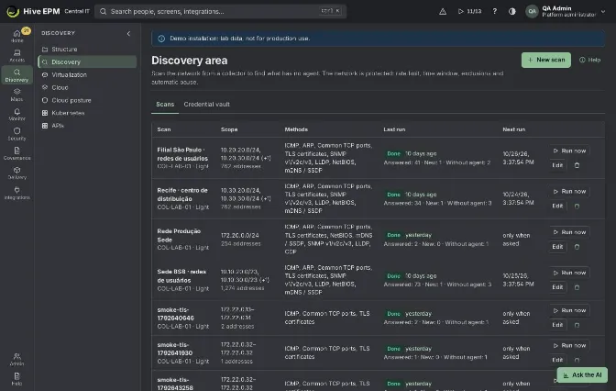Create a New scan
Image resolution: width=616 pixels, height=391 pixels.
[546, 60]
